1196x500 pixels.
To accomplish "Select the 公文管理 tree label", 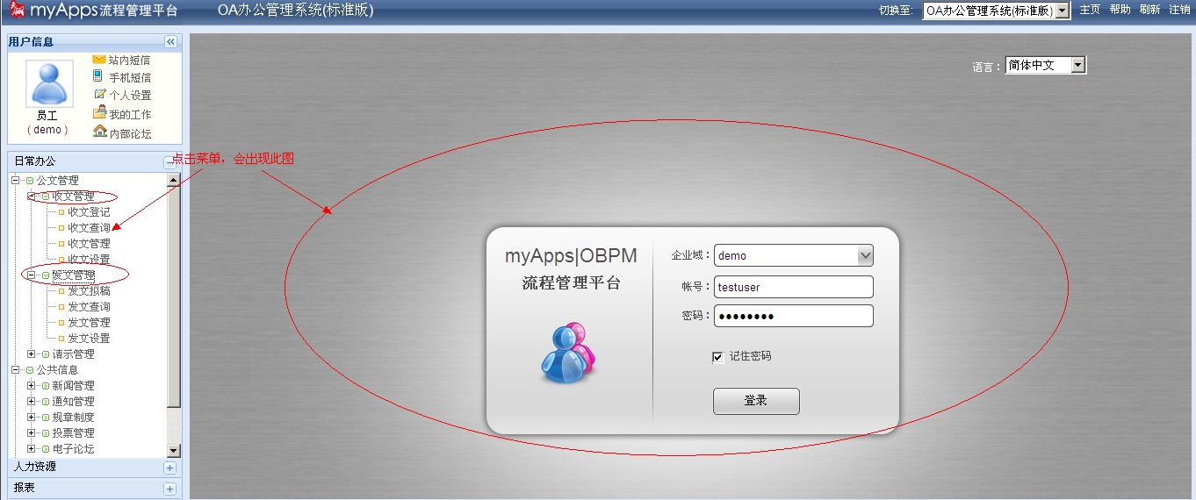I will (x=57, y=180).
